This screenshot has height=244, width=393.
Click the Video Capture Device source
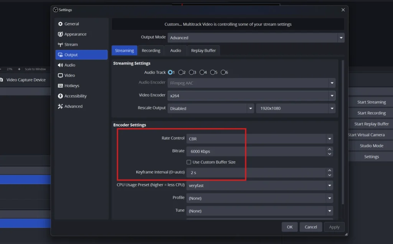25,80
